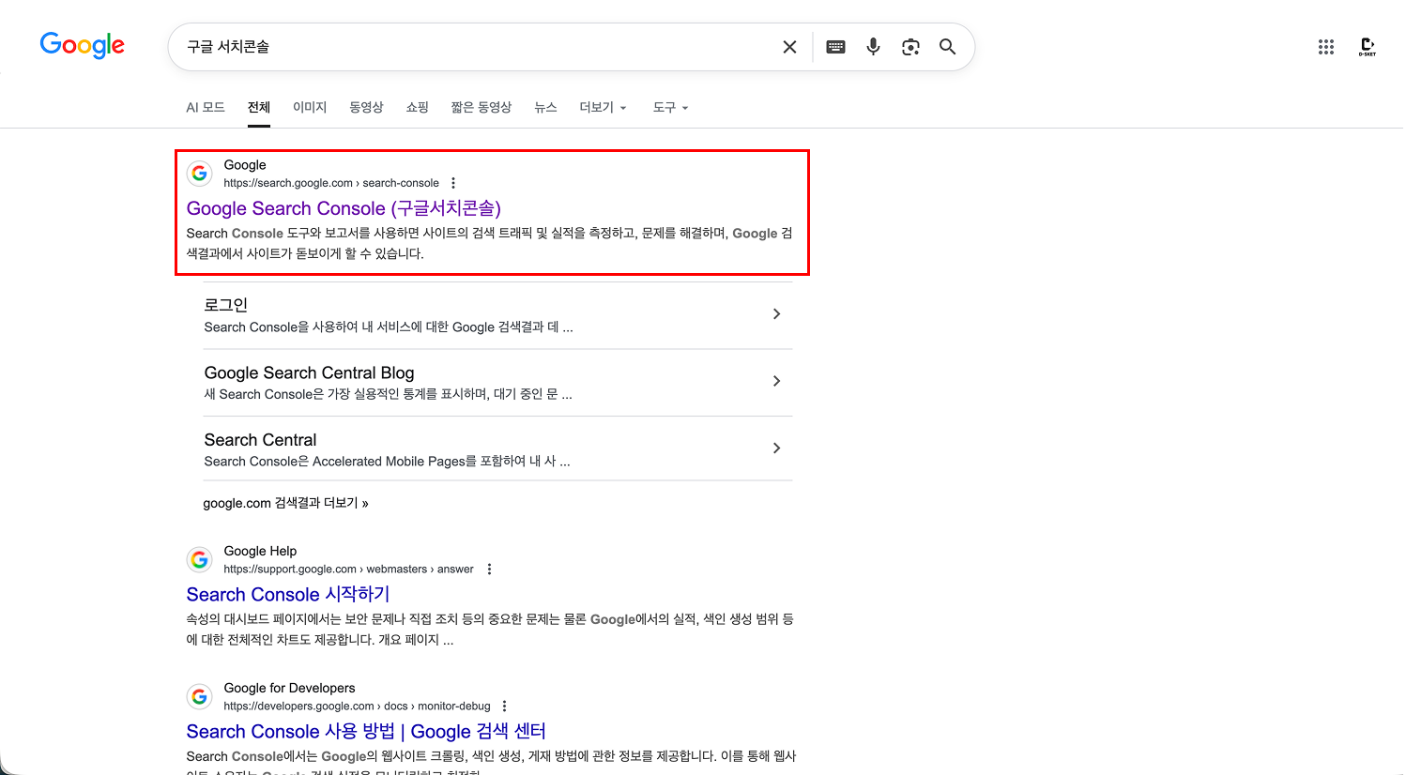The image size is (1406, 775).
Task: Open the 더보기 dropdown in the tab bar
Action: coord(602,107)
